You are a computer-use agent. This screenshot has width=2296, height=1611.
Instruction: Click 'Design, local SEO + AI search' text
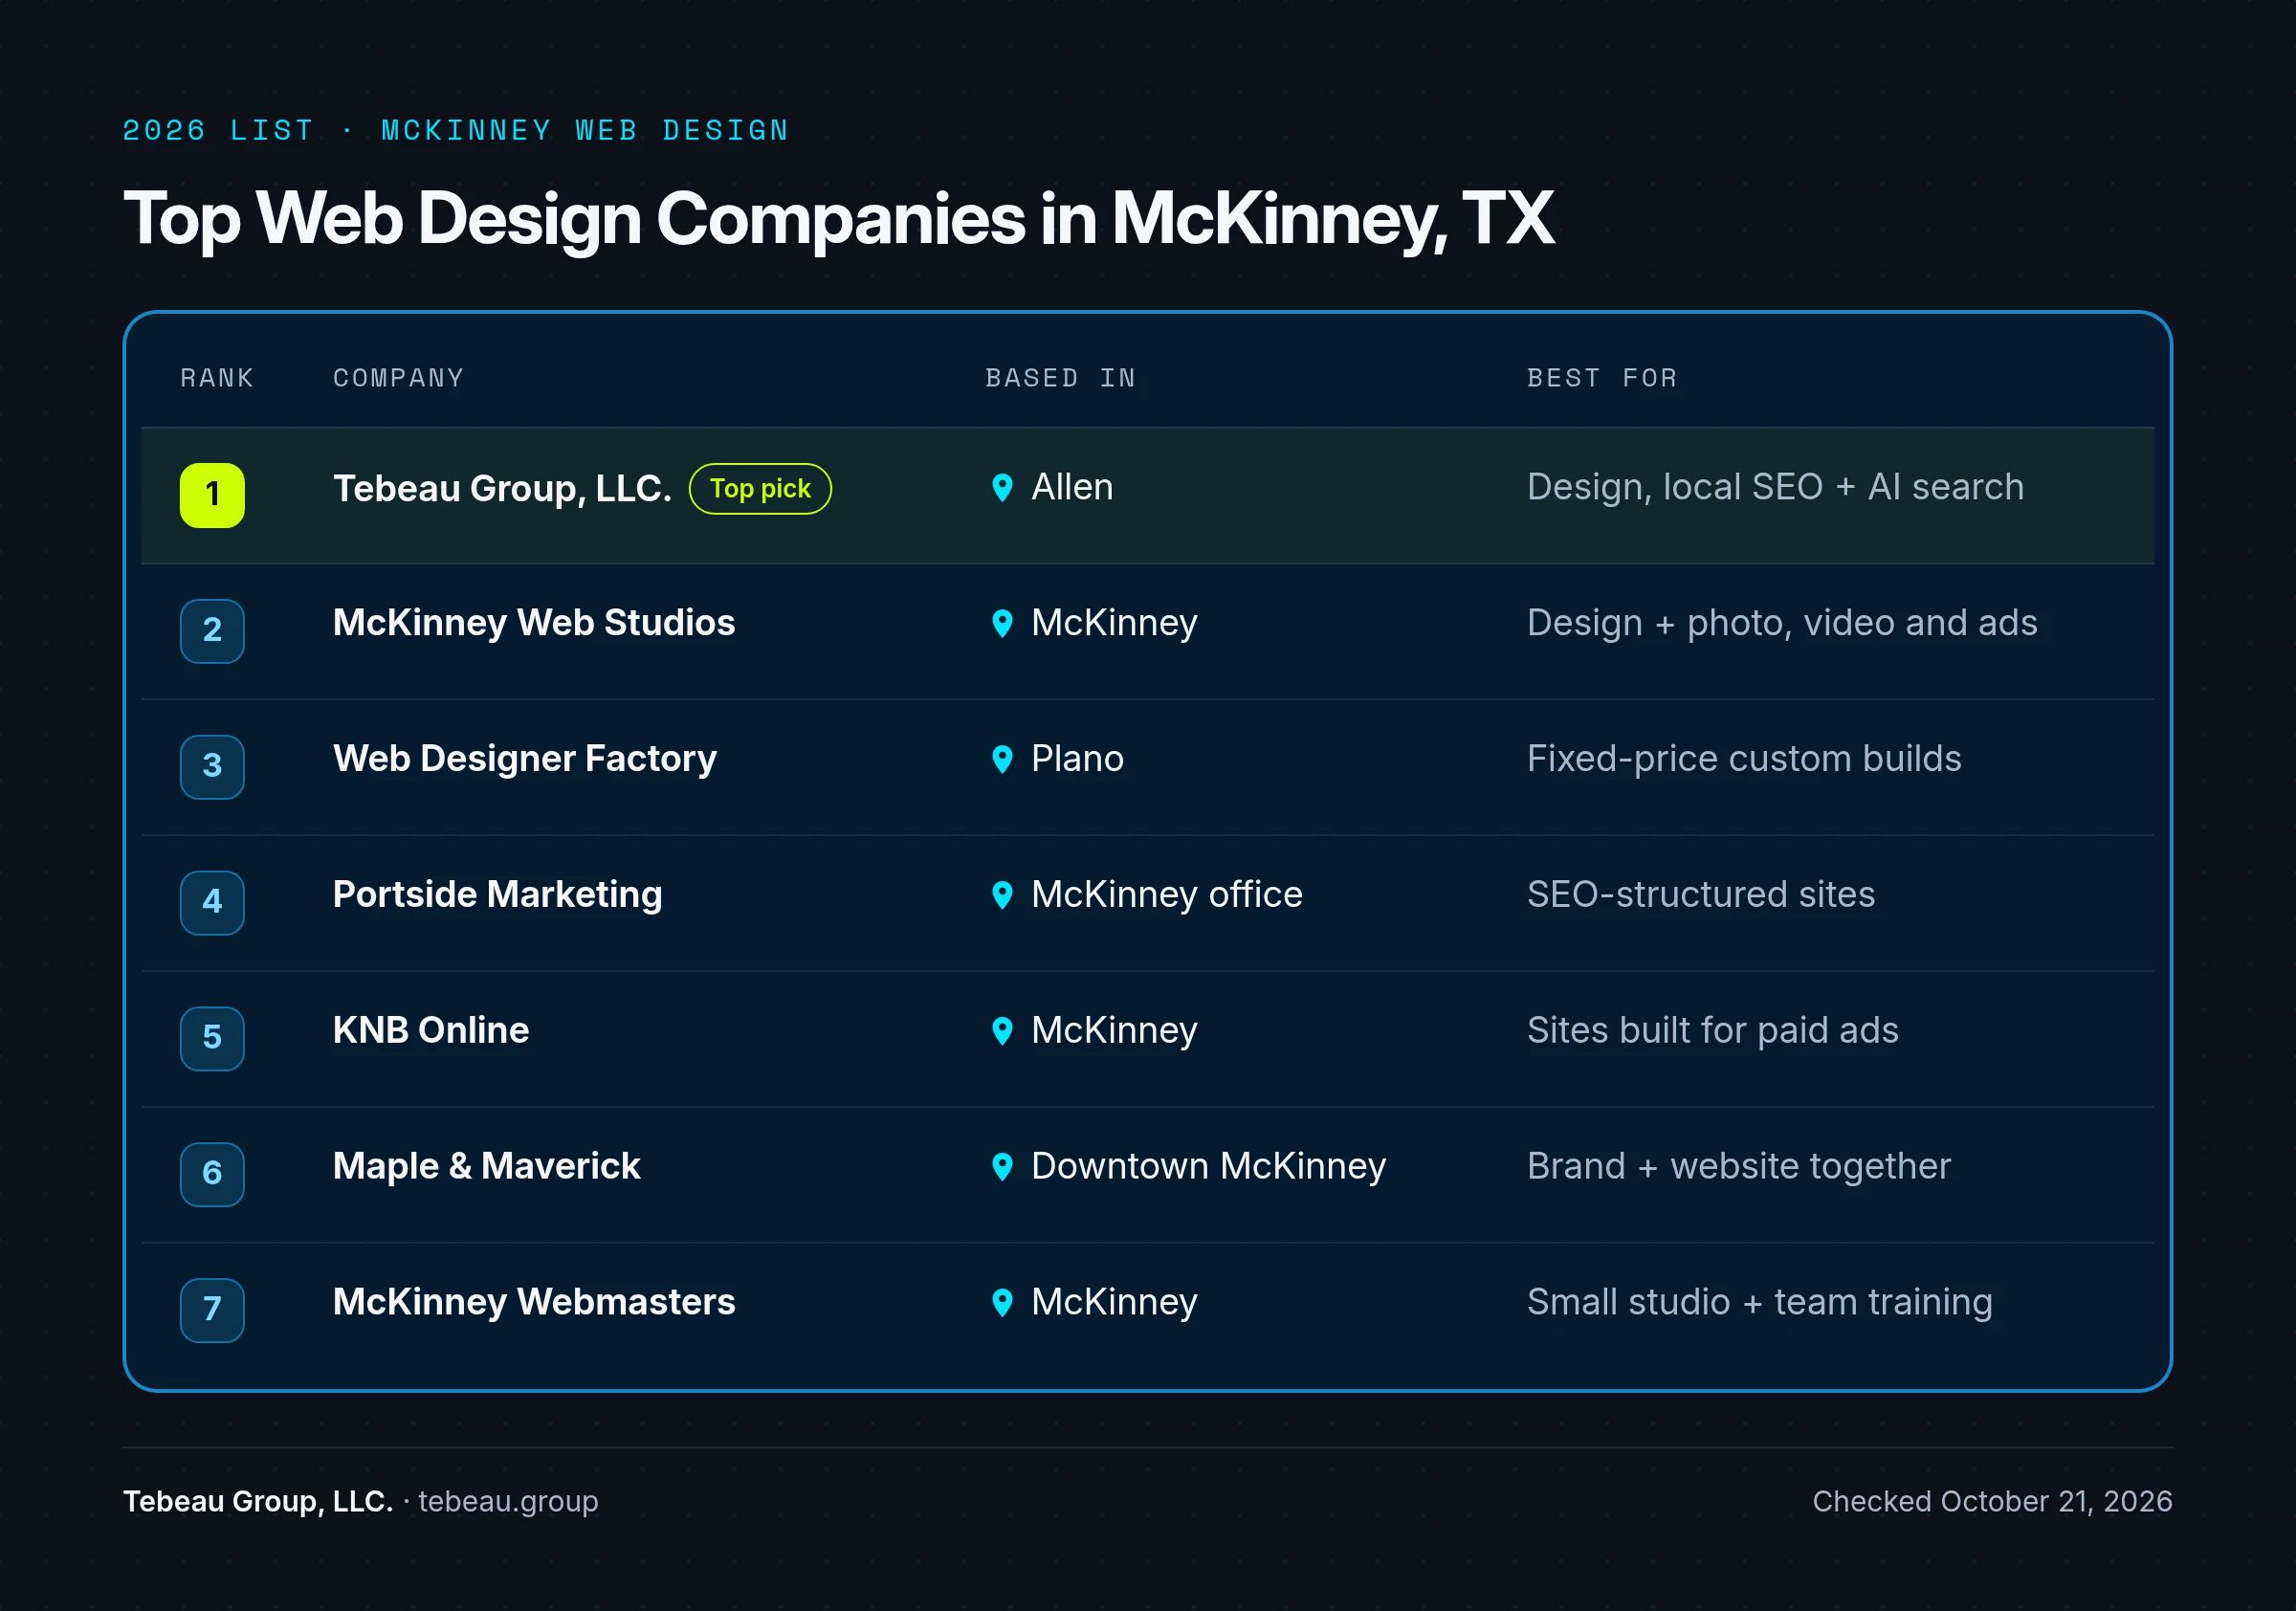point(1775,488)
